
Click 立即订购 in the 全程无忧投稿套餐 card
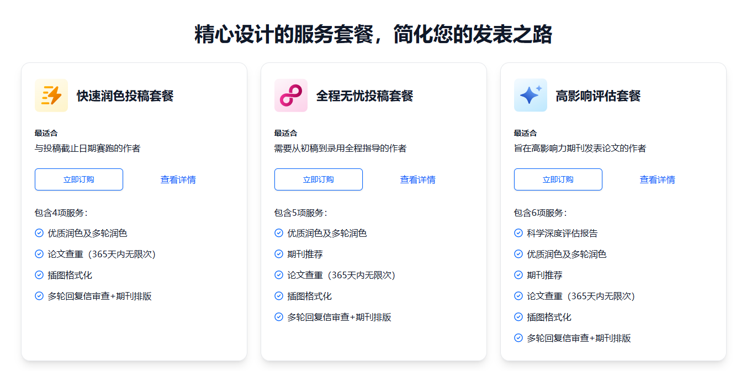coord(318,179)
